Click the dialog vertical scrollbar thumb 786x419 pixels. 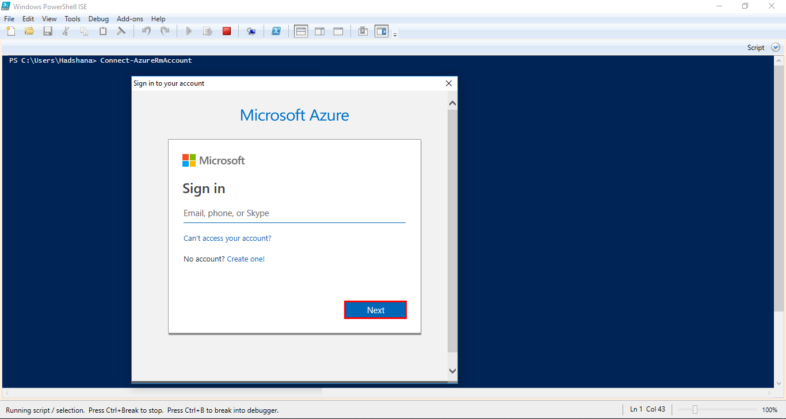tap(452, 230)
